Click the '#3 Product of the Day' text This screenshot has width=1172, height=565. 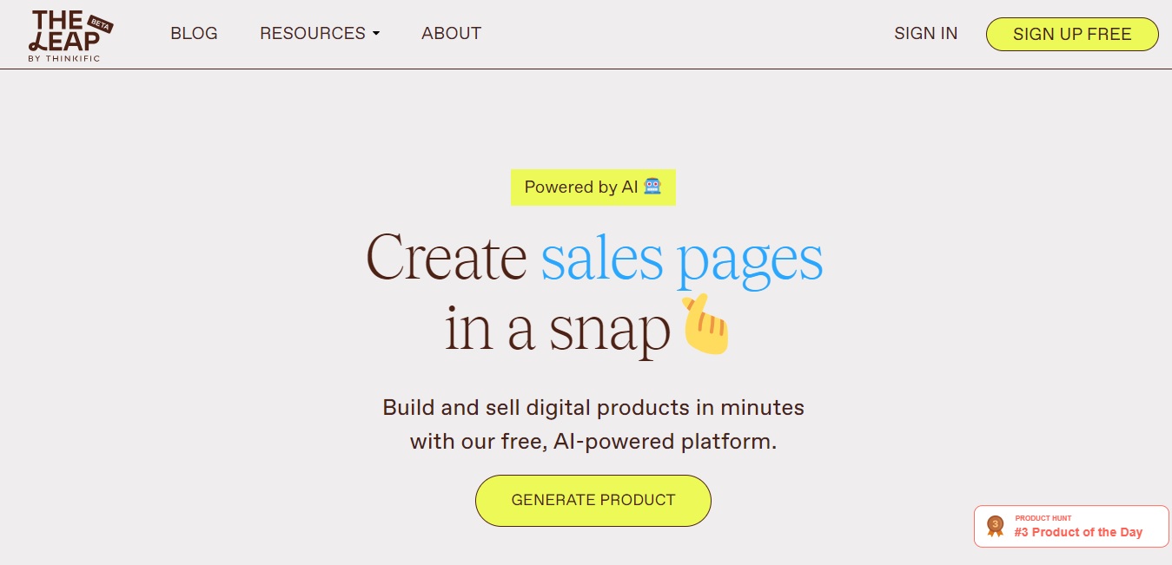(1078, 532)
